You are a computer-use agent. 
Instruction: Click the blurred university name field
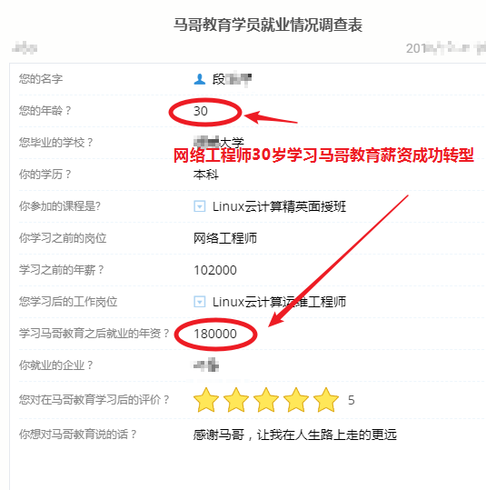(219, 143)
